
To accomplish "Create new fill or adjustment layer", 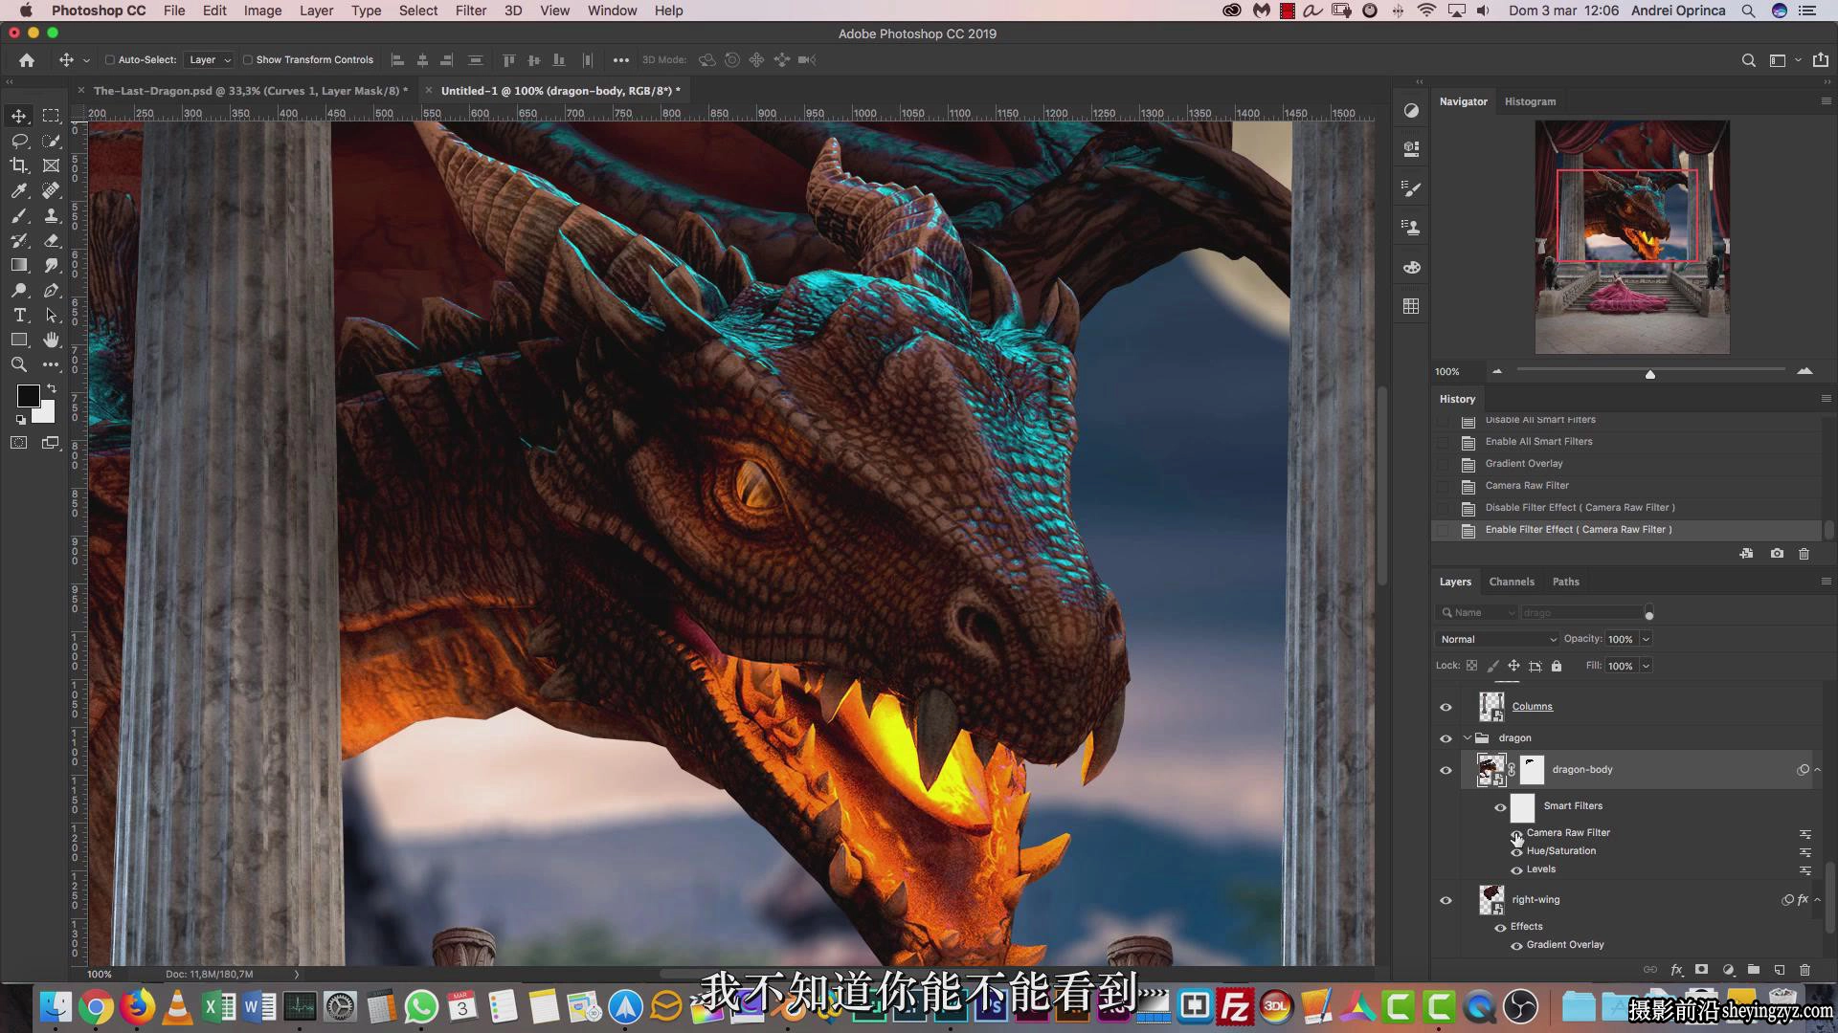I will pos(1728,970).
